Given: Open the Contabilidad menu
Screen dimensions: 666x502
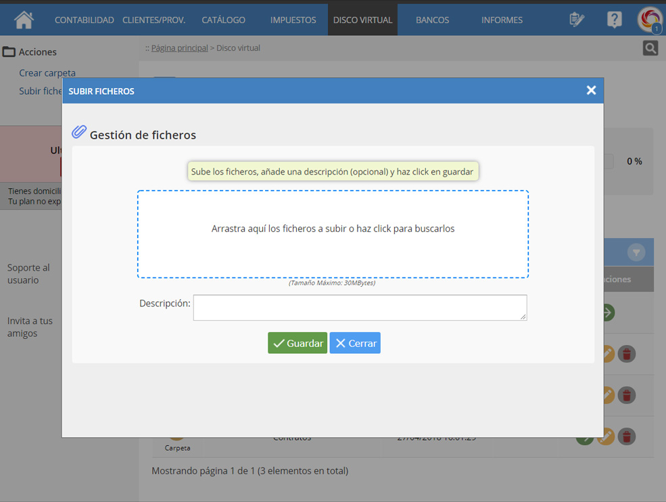Looking at the screenshot, I should [x=84, y=20].
